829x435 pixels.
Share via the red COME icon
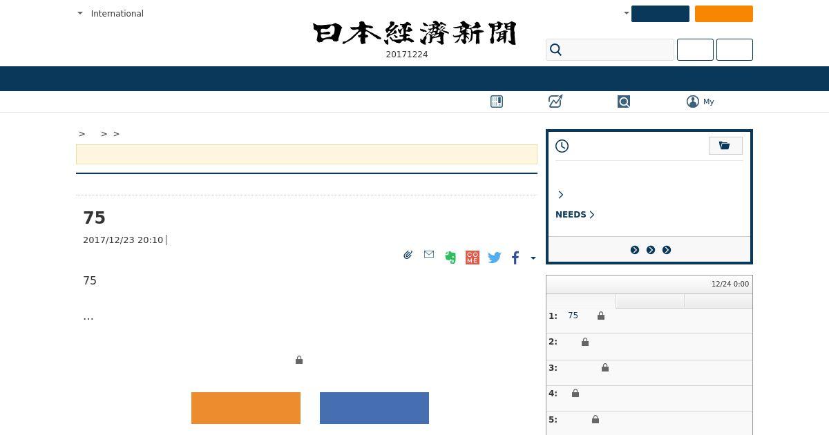pyautogui.click(x=473, y=258)
